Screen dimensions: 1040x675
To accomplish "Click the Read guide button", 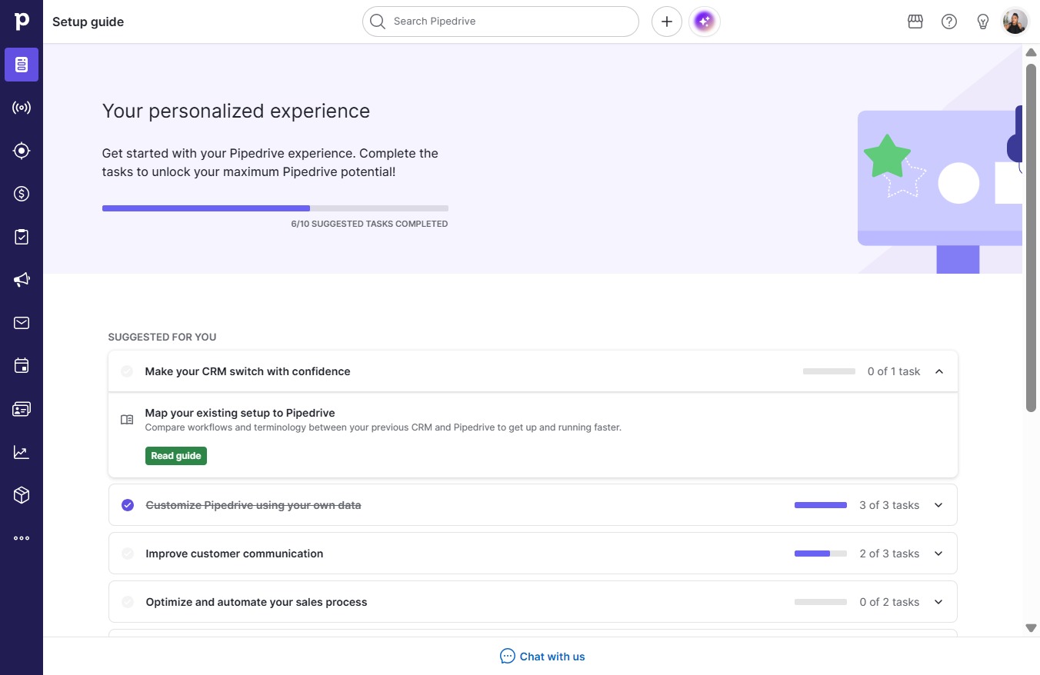I will point(176,456).
